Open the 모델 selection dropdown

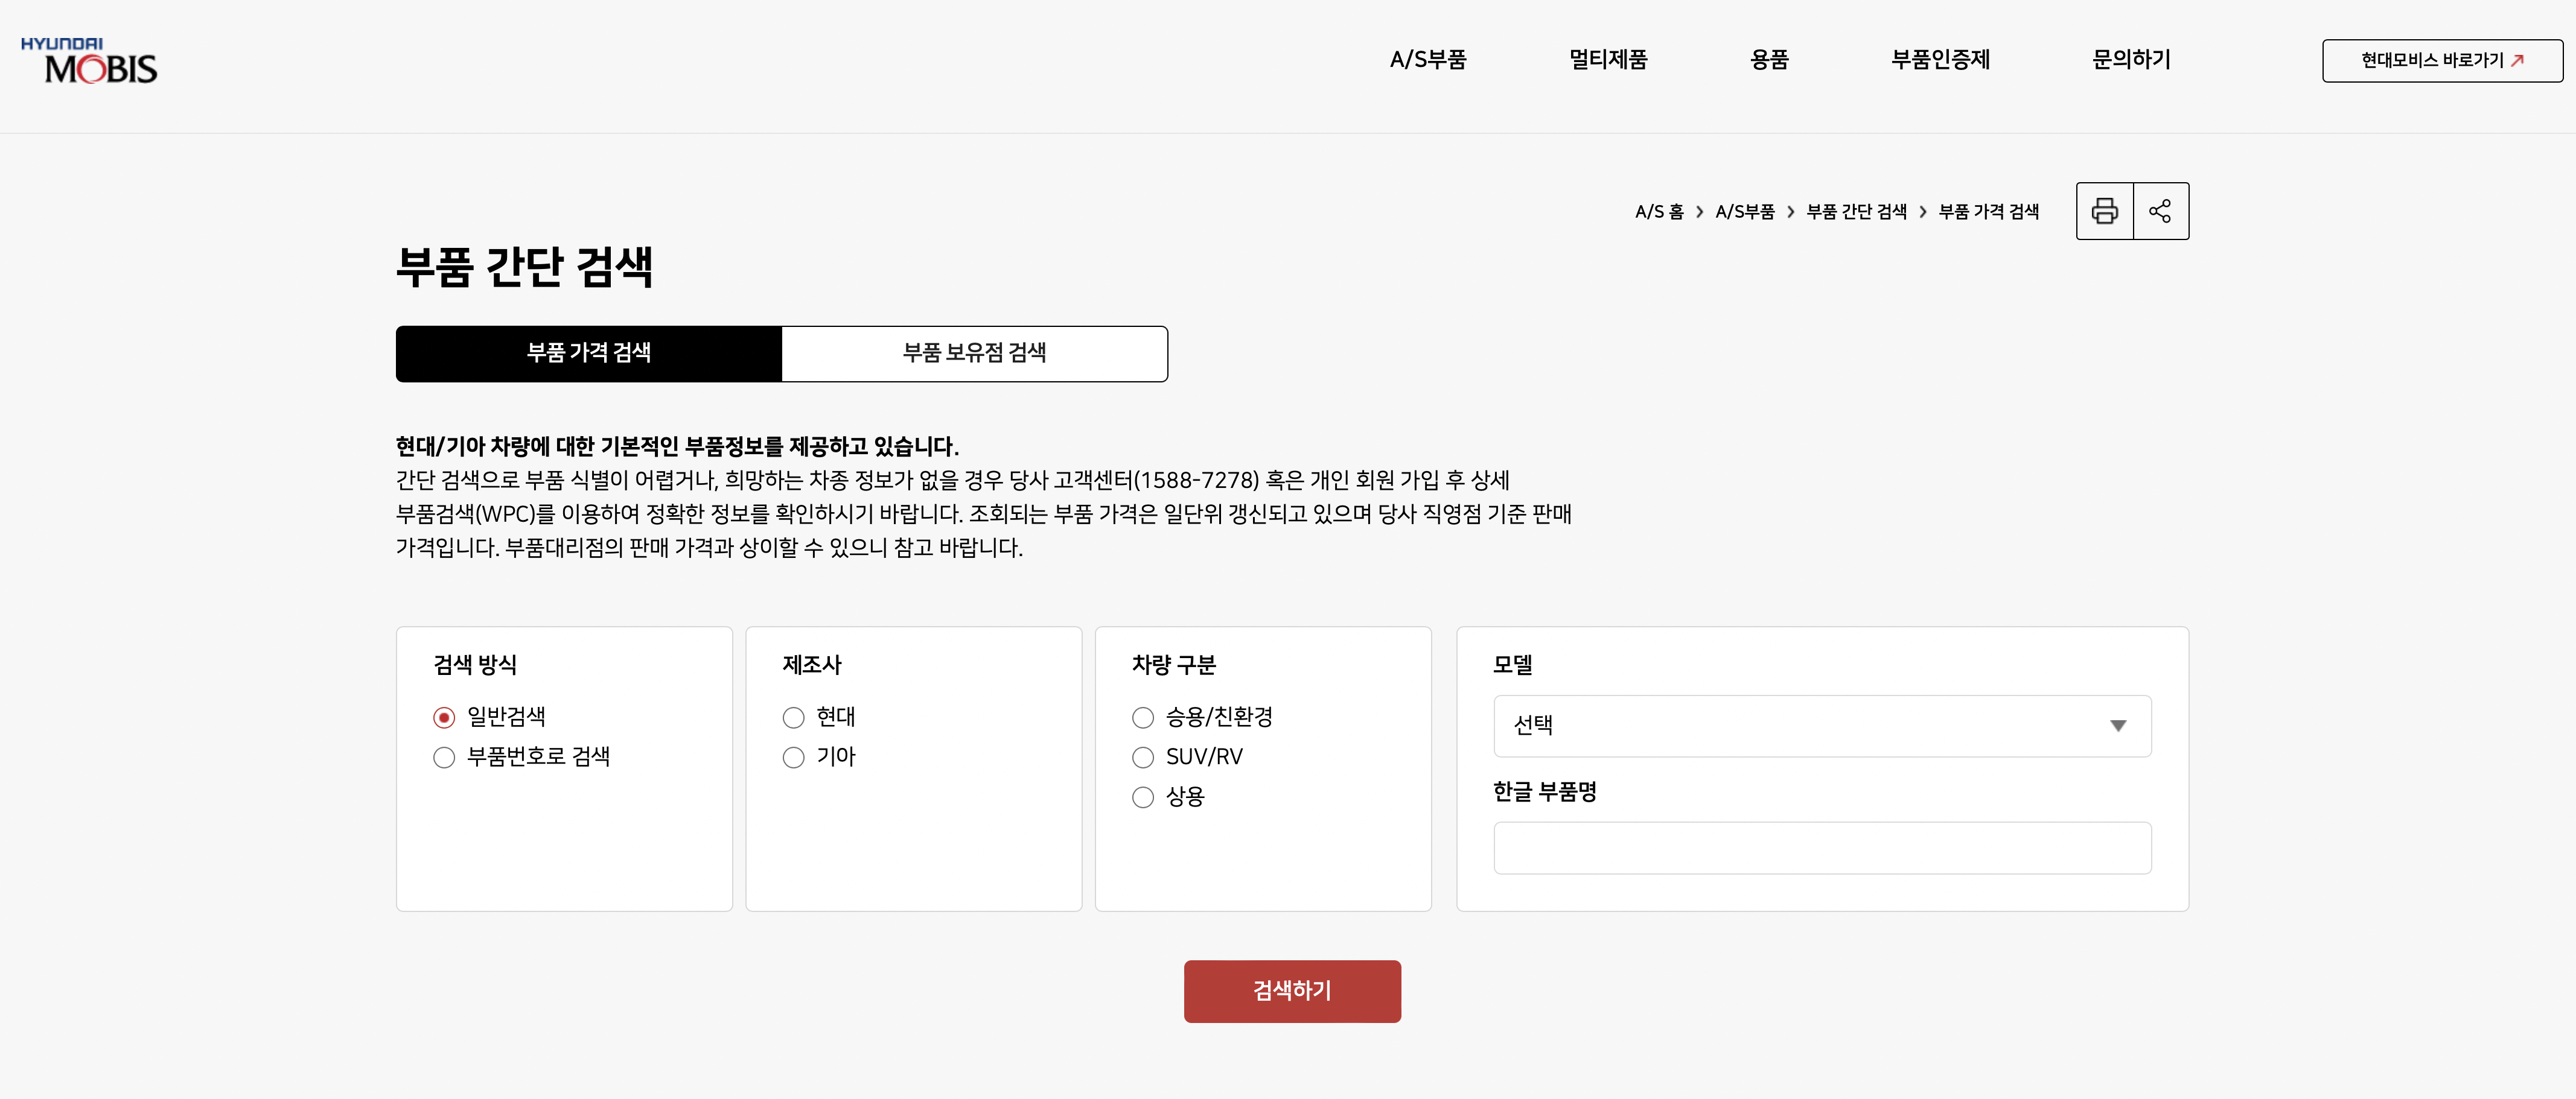tap(1821, 726)
